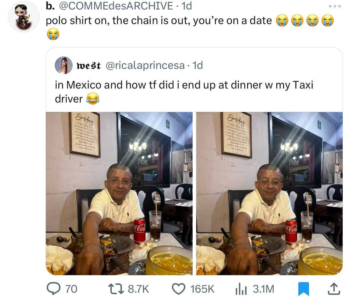351x298 pixels.
Task: Click the reply speech bubble icon
Action: pos(53,289)
